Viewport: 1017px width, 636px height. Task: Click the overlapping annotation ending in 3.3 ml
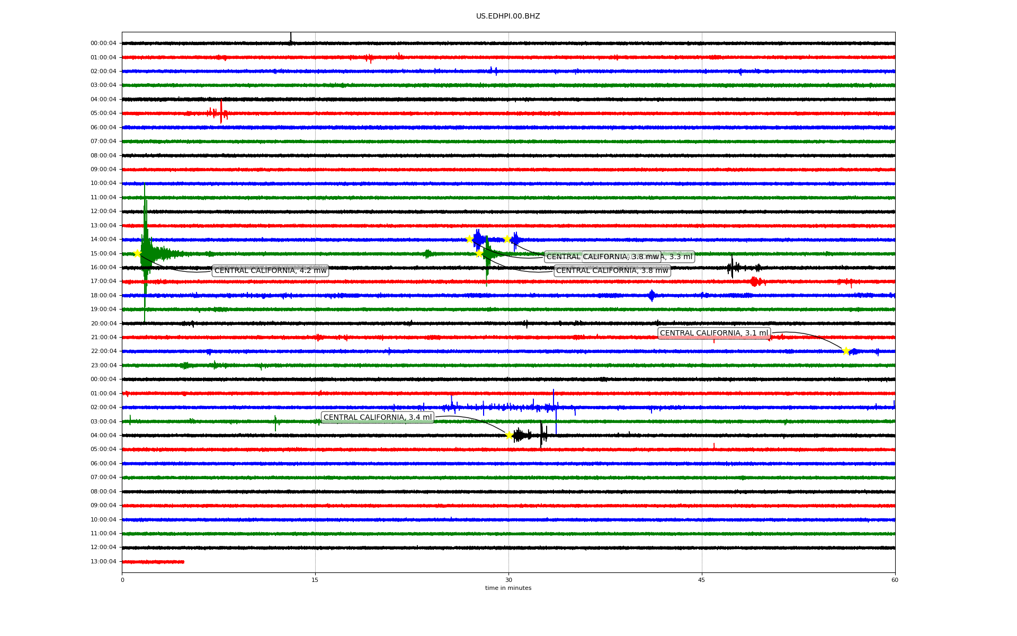(x=678, y=257)
